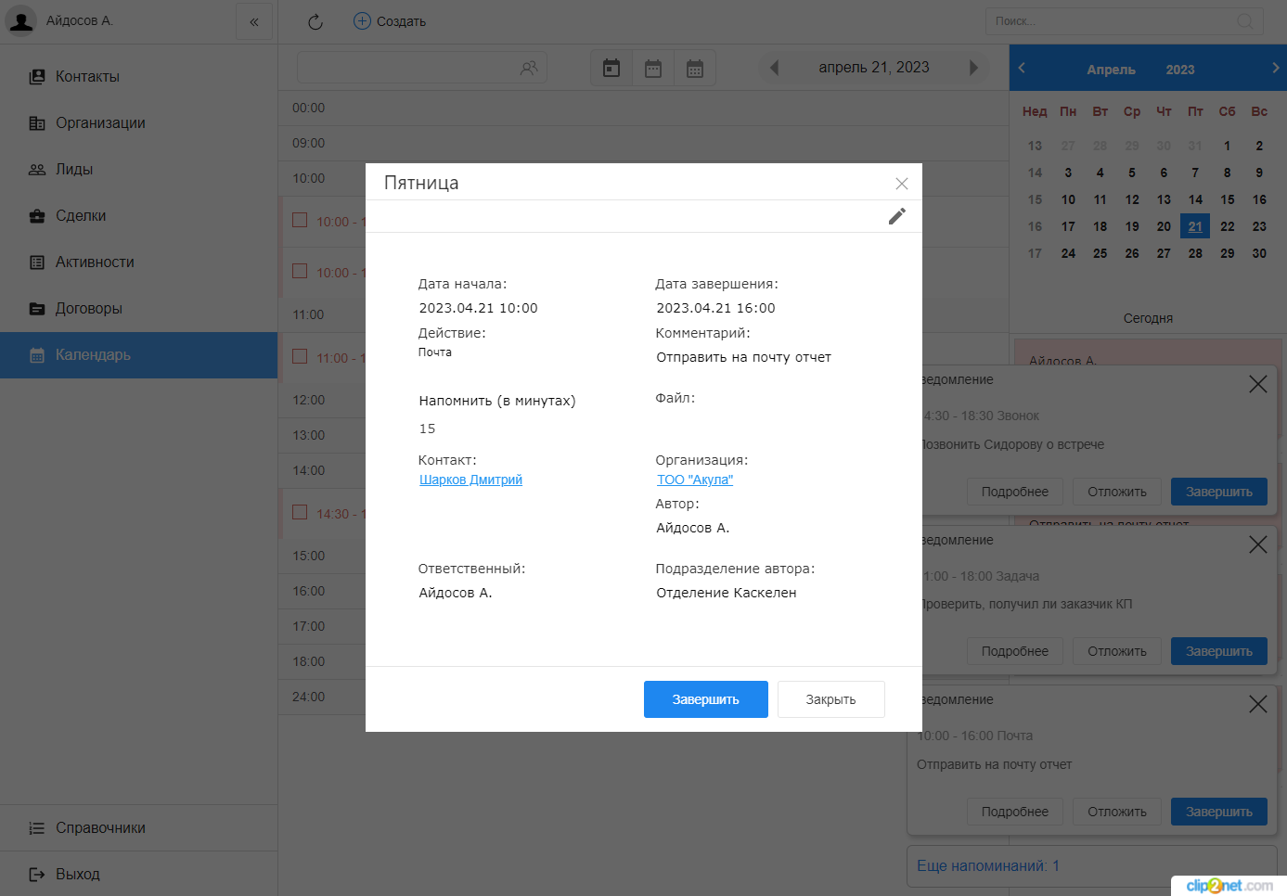The image size is (1287, 896).
Task: Click the pencil edit icon in dialog
Action: 896,216
